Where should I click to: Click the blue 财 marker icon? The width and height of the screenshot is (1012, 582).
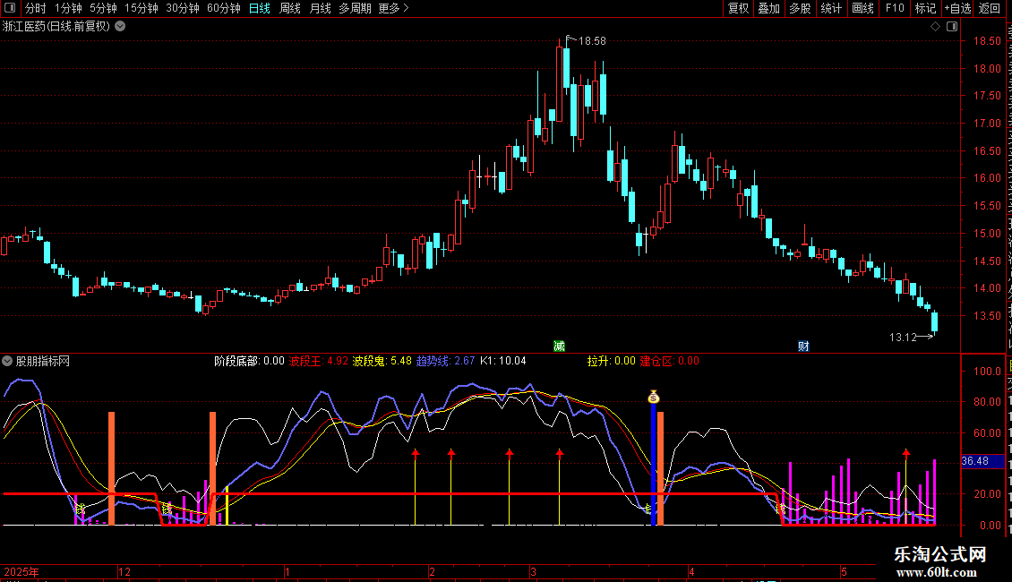803,347
